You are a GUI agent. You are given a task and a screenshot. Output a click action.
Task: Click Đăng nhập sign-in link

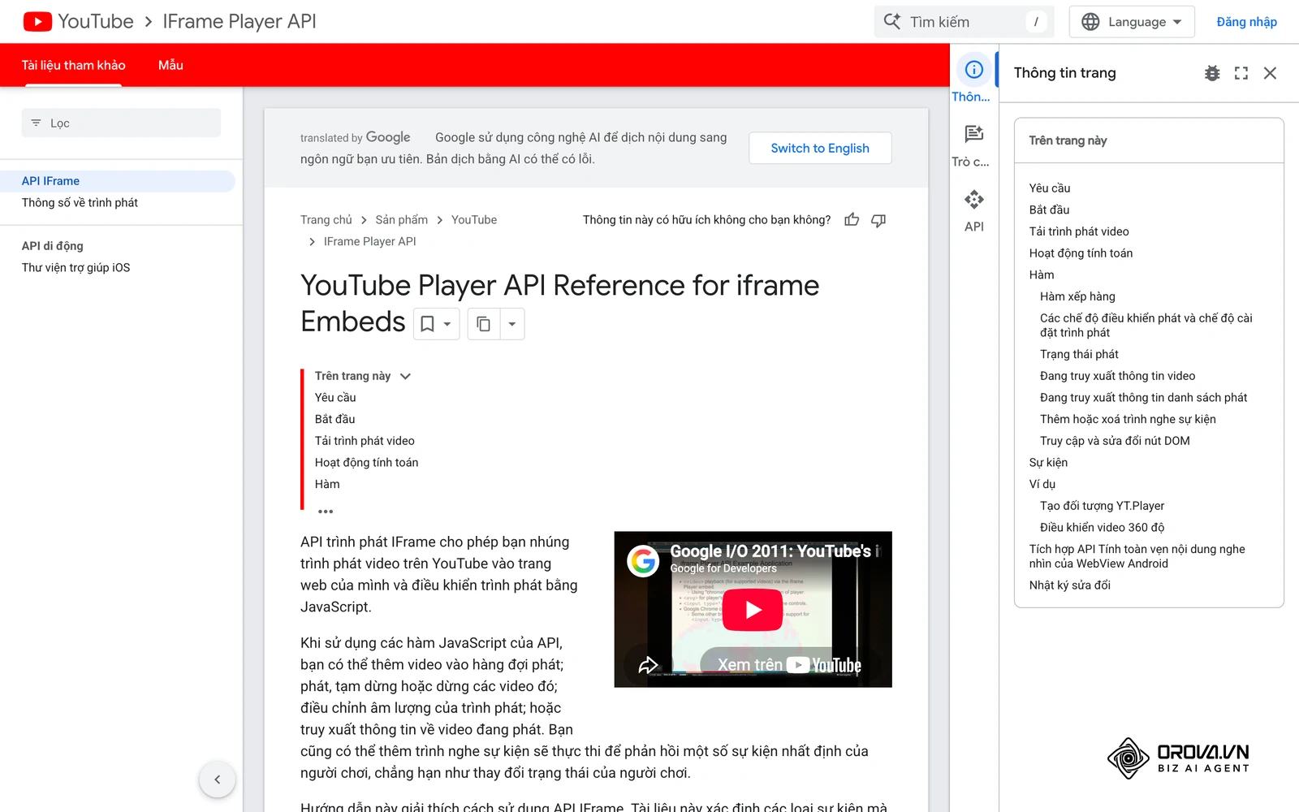click(x=1246, y=22)
